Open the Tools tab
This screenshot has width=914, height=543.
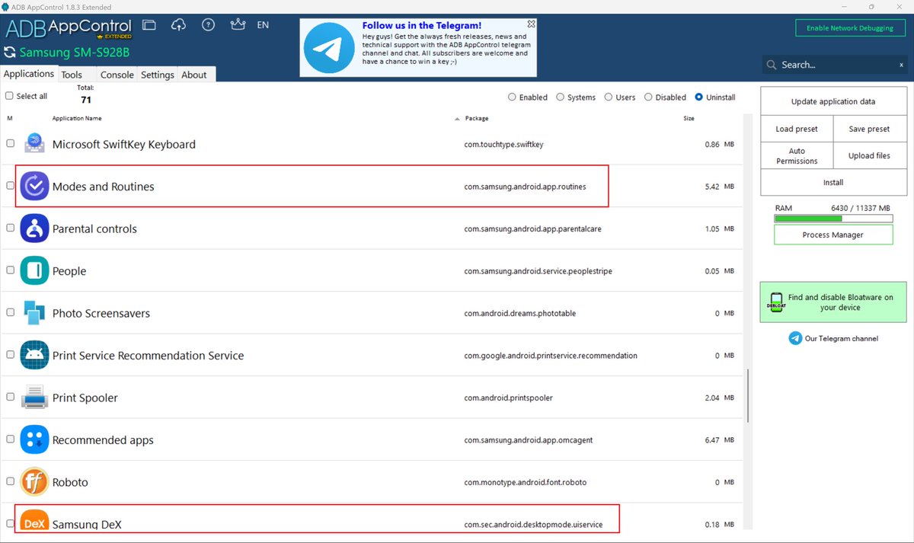coord(72,75)
